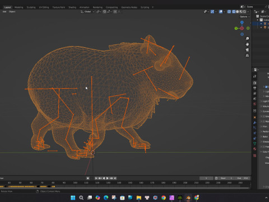This screenshot has width=269, height=202.
Task: Click the current frame number field
Action: (x=206, y=178)
